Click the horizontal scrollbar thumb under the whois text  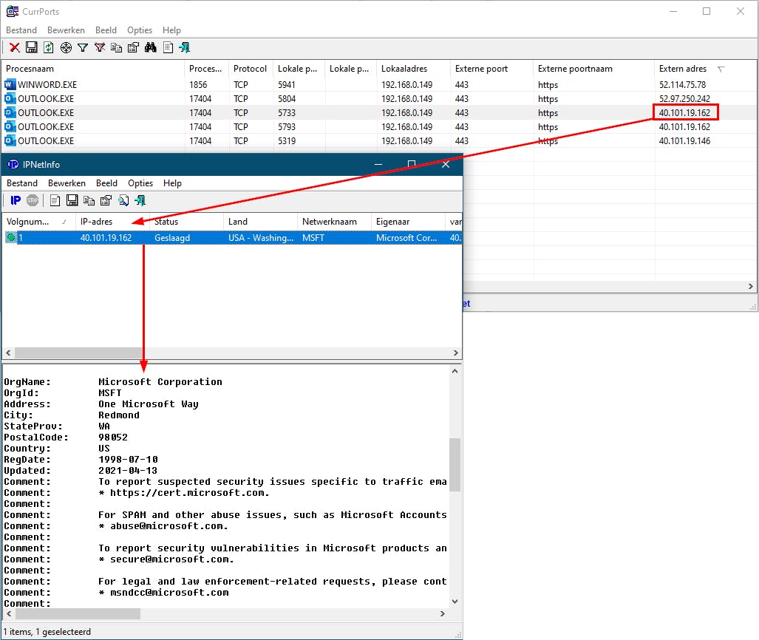(x=78, y=613)
